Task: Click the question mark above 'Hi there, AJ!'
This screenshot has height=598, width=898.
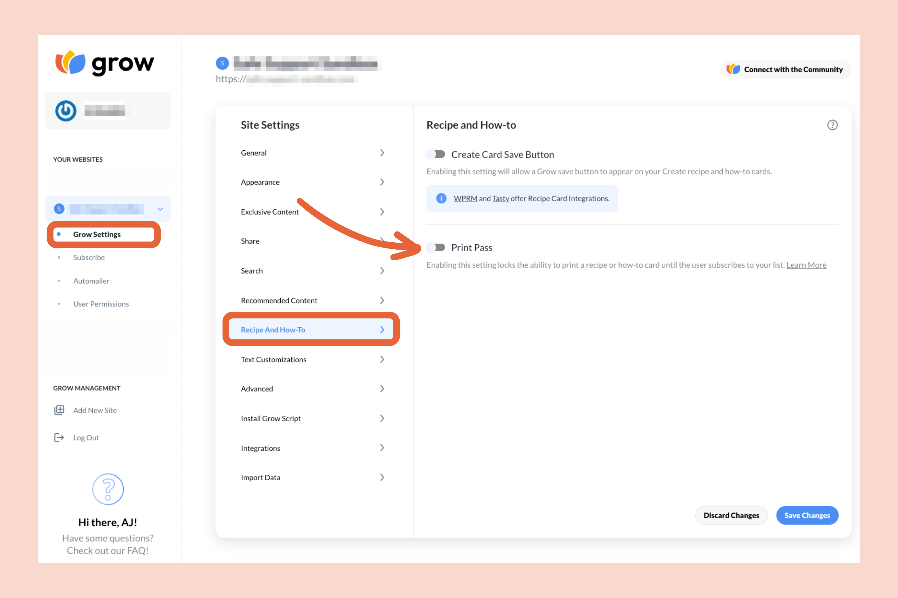Action: coord(107,489)
